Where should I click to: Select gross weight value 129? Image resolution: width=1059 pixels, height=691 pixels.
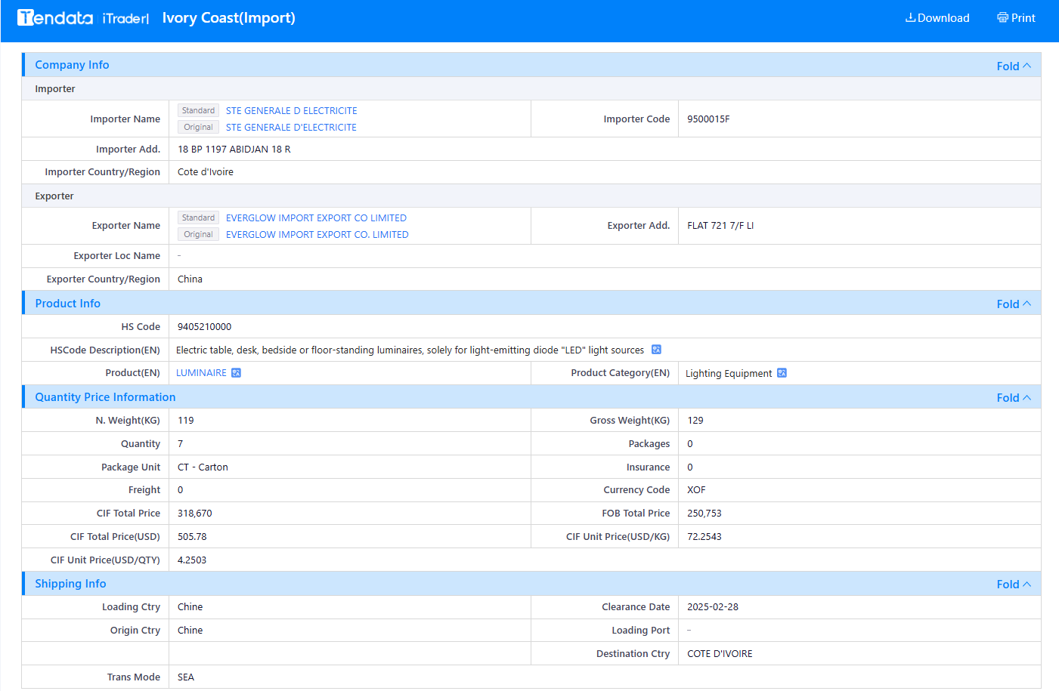[695, 420]
